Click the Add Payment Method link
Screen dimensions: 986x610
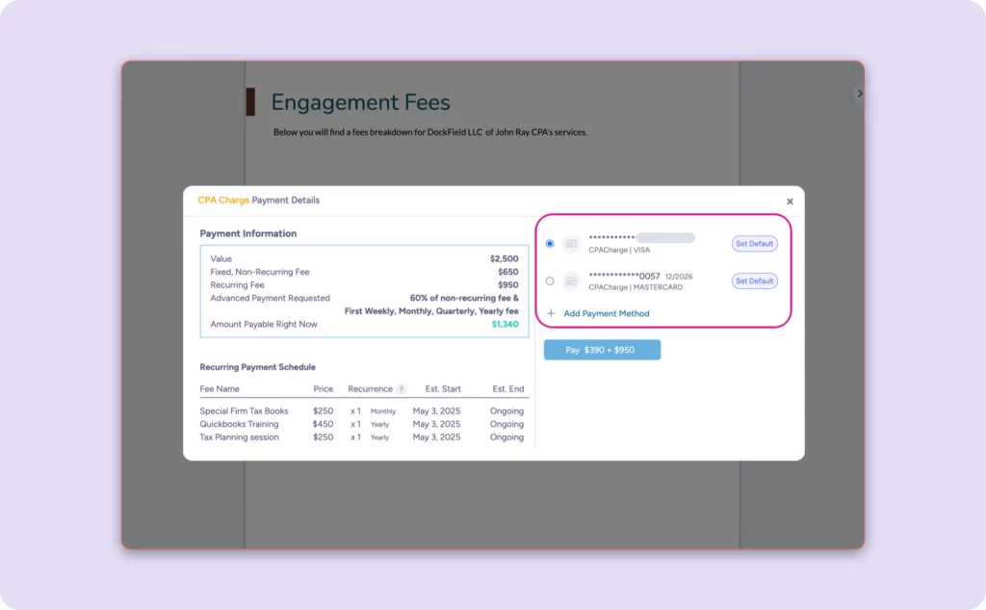(607, 314)
